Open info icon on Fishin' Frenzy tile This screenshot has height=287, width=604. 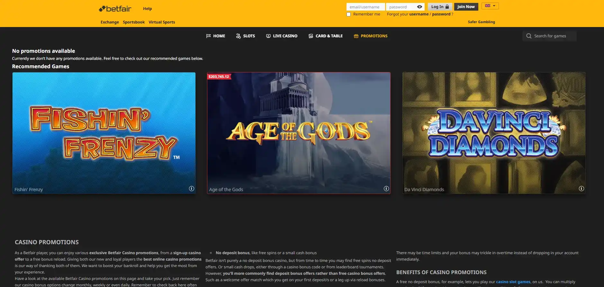click(x=192, y=189)
